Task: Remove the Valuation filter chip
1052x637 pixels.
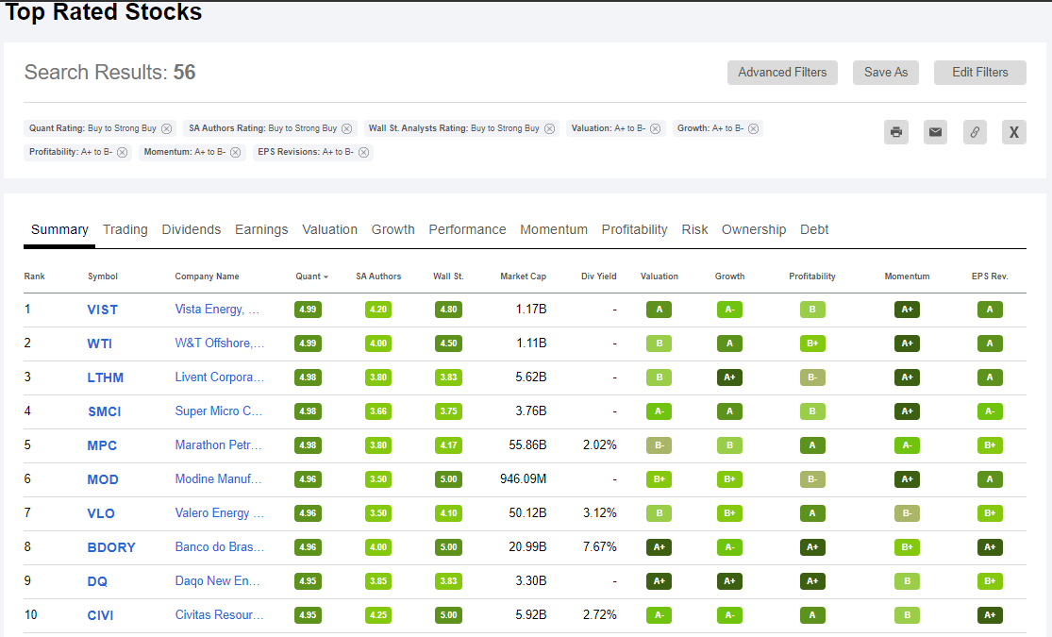Action: tap(656, 129)
